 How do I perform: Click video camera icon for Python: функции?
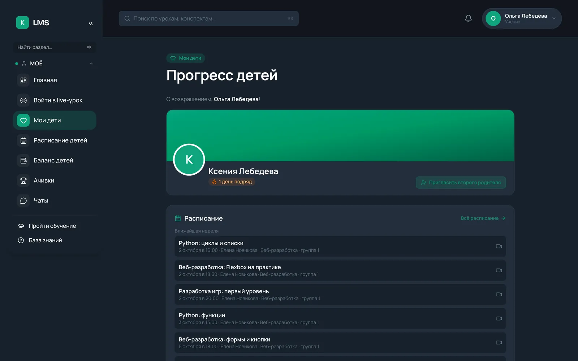click(x=499, y=318)
